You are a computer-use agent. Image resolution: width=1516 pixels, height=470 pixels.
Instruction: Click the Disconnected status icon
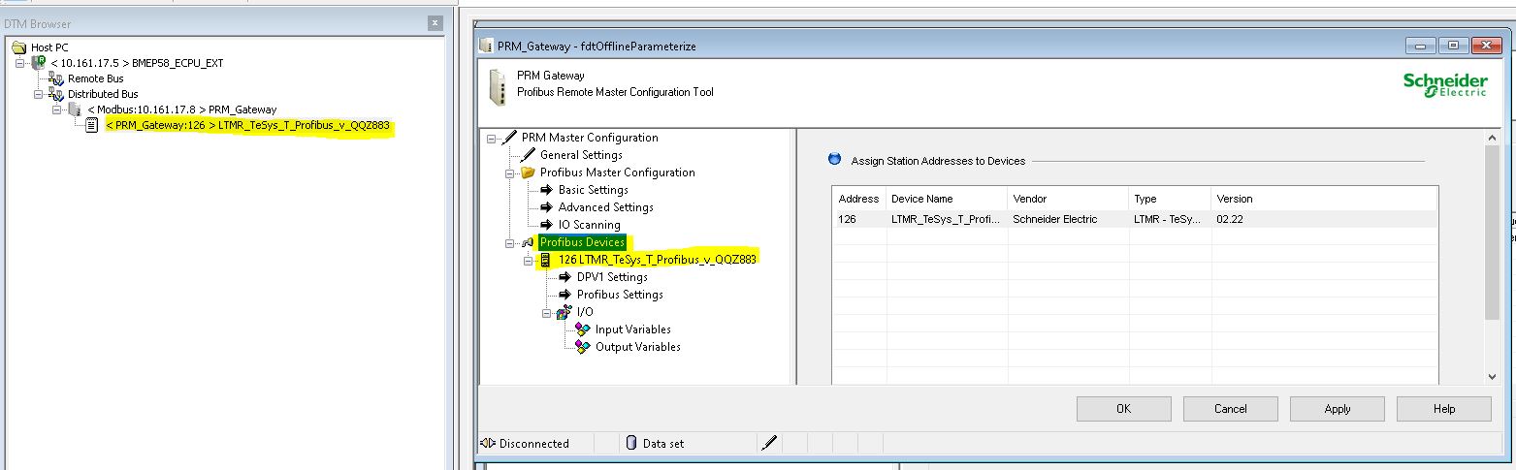pos(488,443)
